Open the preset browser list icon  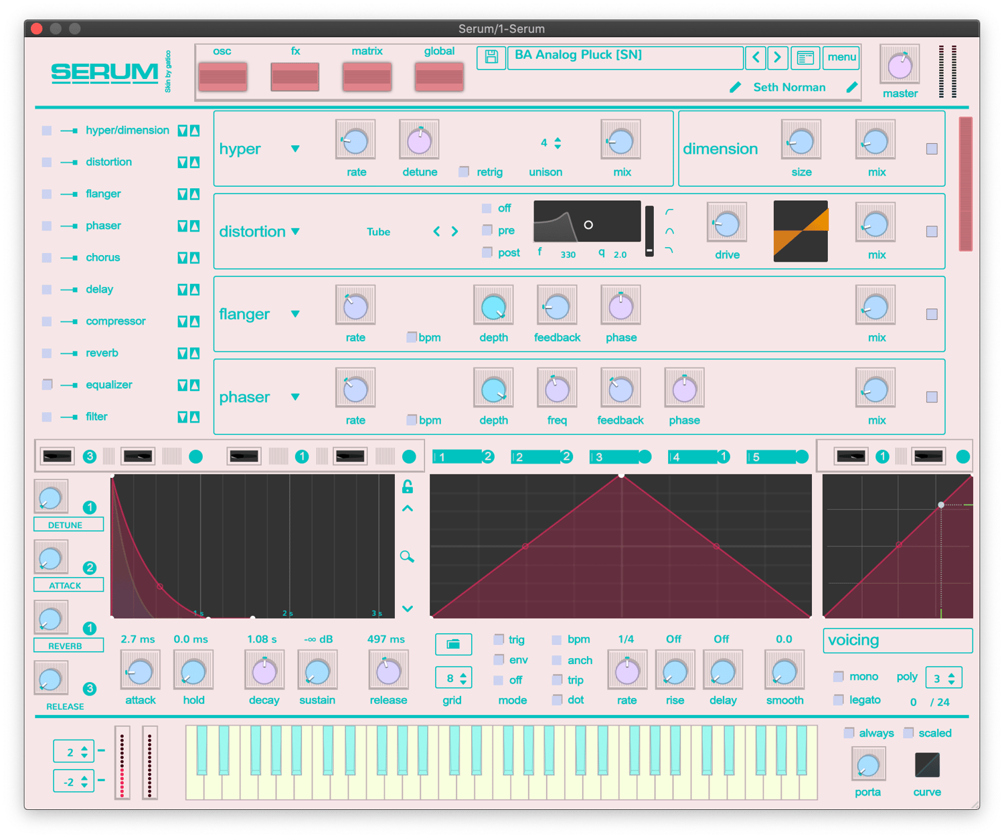pos(805,58)
